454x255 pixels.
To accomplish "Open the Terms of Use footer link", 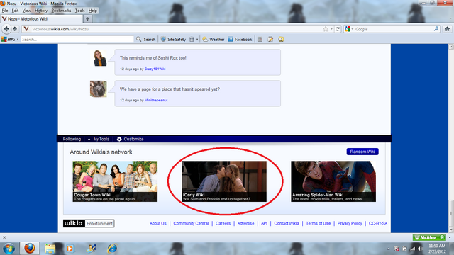I will pyautogui.click(x=319, y=224).
